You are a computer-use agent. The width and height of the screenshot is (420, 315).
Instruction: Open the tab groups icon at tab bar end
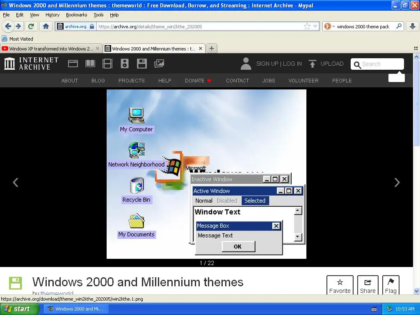416,48
